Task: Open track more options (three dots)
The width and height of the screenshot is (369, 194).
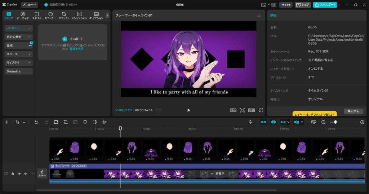Action: (x=32, y=174)
